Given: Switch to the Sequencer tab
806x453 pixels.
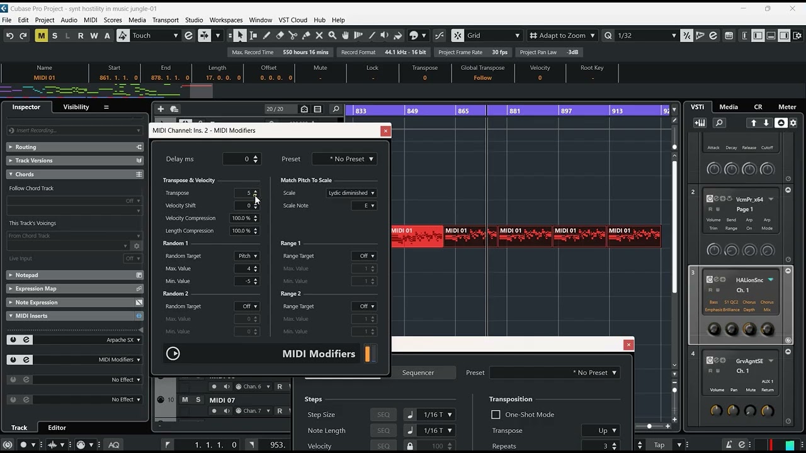Looking at the screenshot, I should pos(418,372).
